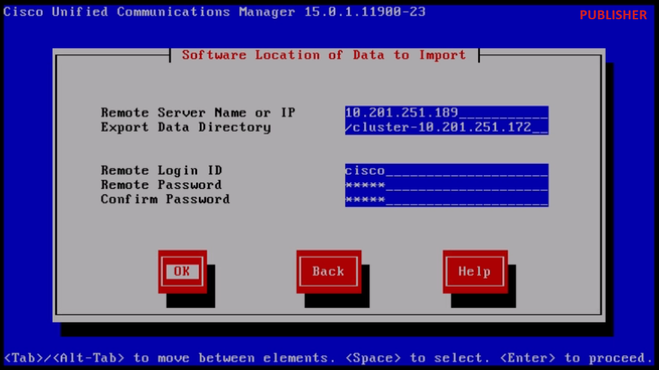
Task: Click into the Remote Login ID field
Action: 447,171
